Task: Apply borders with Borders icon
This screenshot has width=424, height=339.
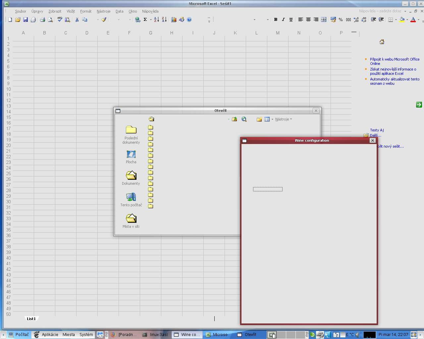Action: (391, 20)
